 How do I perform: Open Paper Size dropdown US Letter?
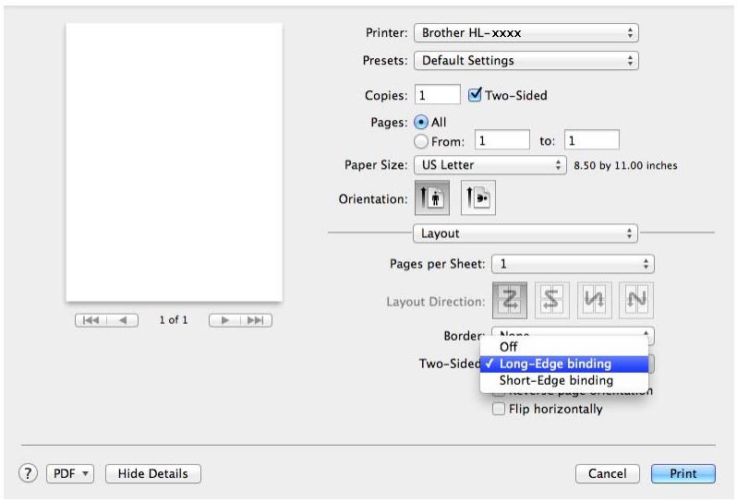(489, 165)
